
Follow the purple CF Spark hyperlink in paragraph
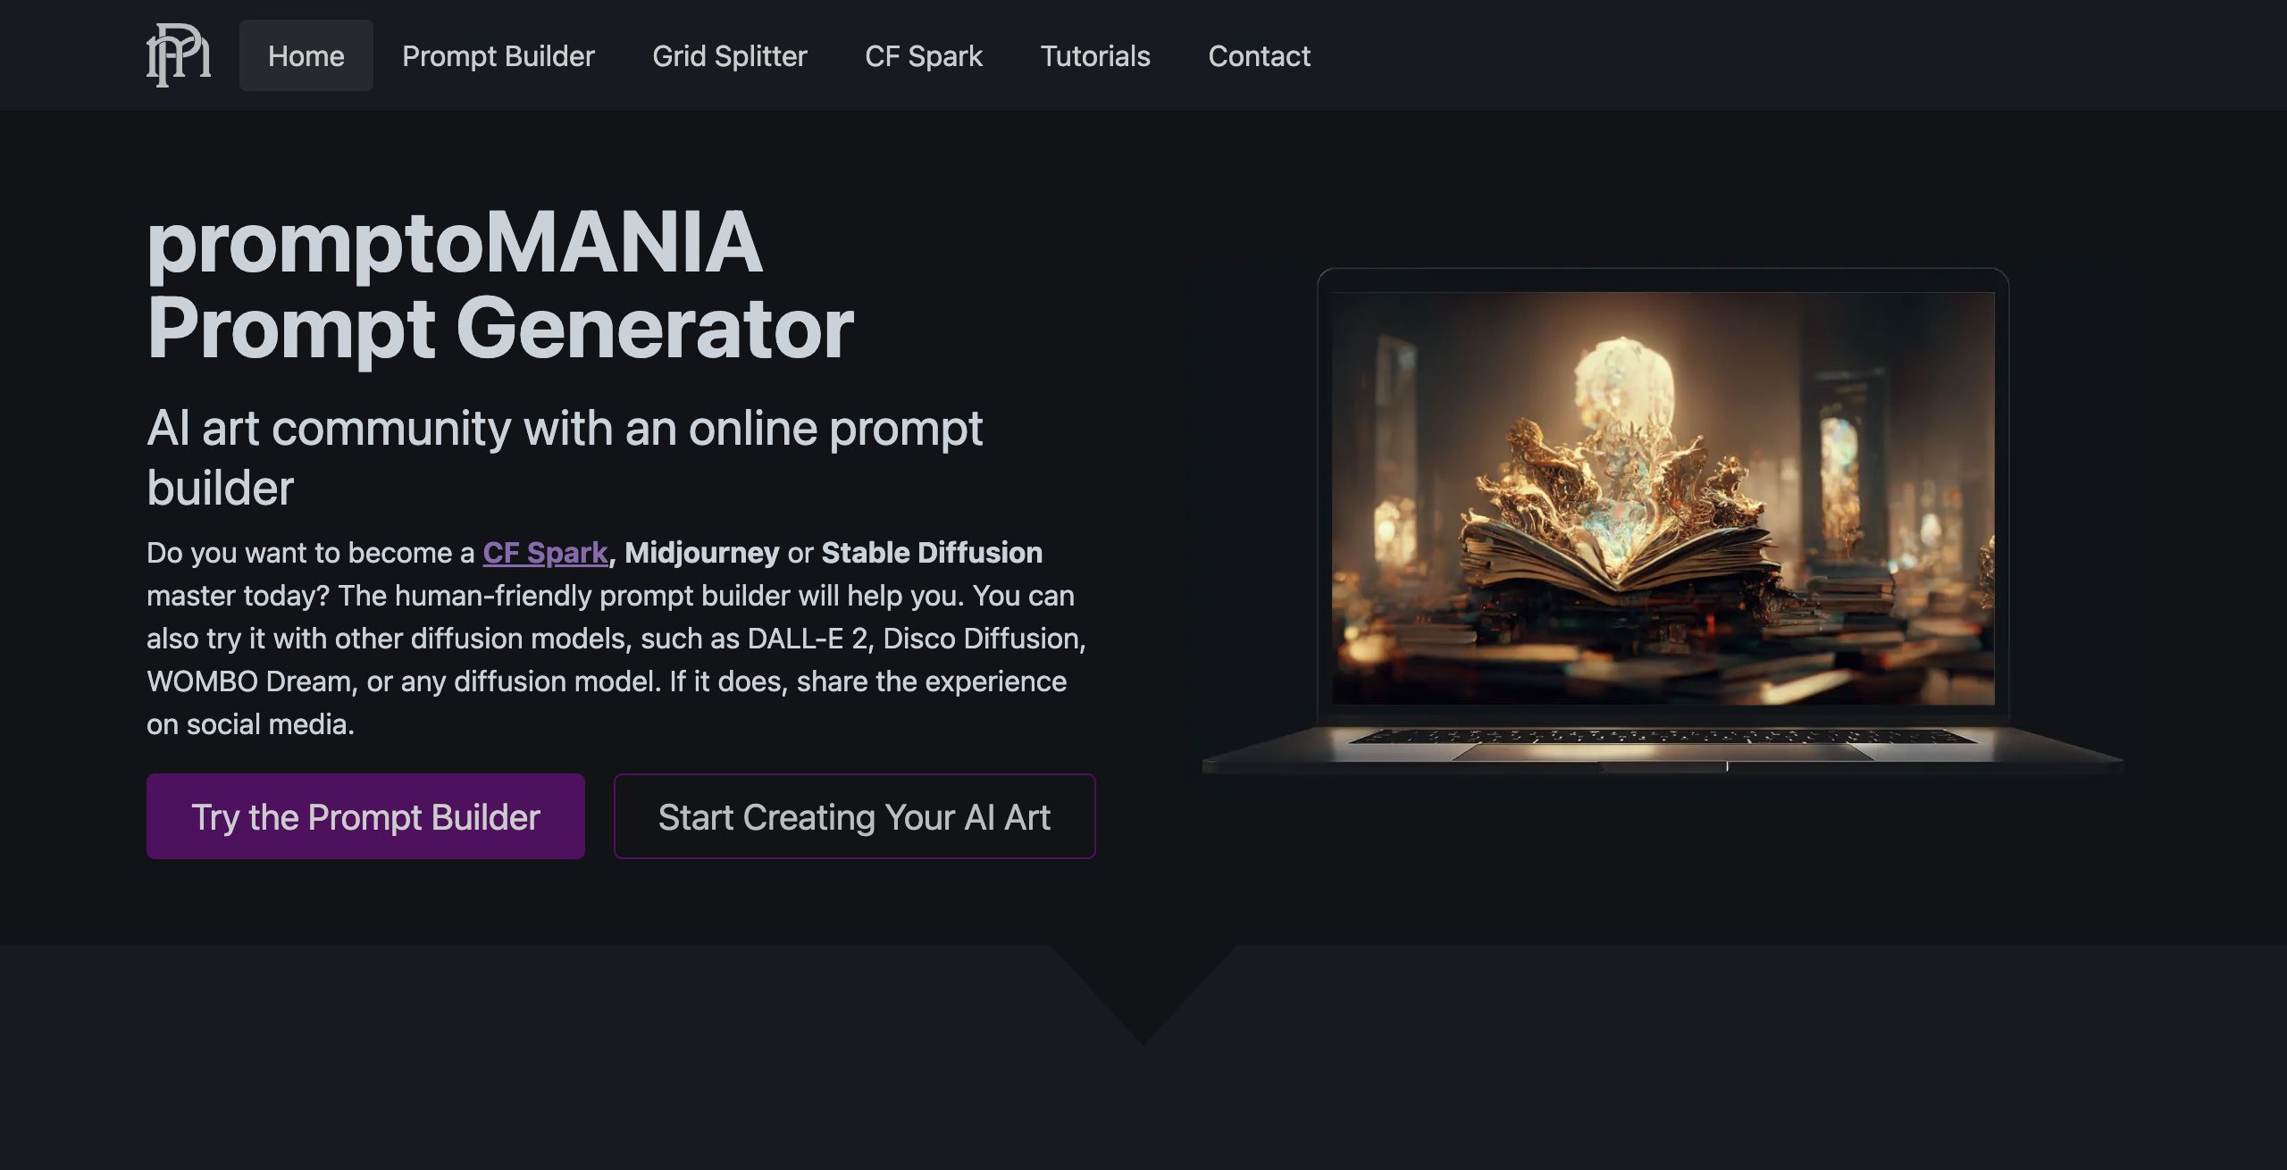click(545, 553)
